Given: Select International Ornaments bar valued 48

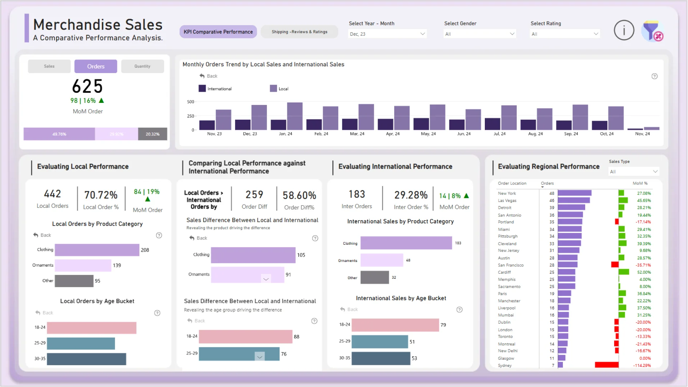Looking at the screenshot, I should click(382, 260).
